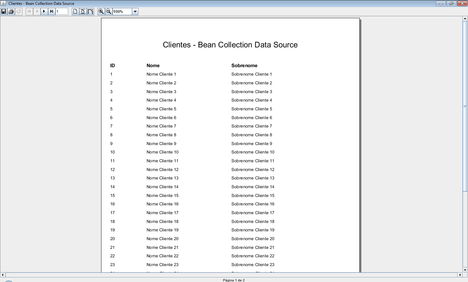This screenshot has height=282, width=468.
Task: Click the Save report icon
Action: [4, 11]
